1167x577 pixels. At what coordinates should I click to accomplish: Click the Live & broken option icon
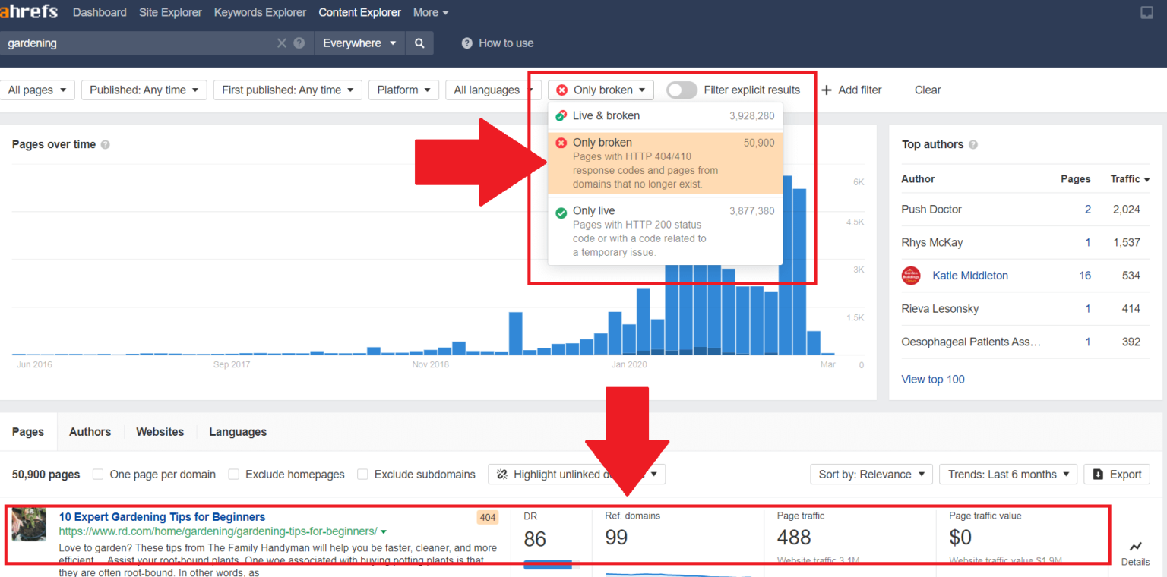click(x=561, y=115)
